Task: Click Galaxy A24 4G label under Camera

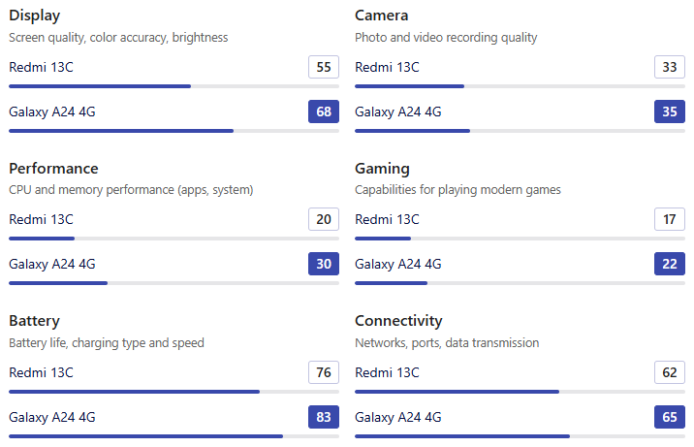Action: (398, 112)
